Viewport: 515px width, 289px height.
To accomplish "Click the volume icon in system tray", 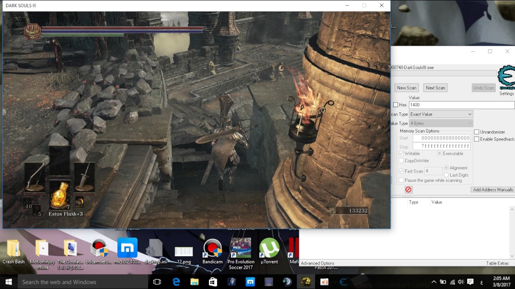I will pos(461,282).
